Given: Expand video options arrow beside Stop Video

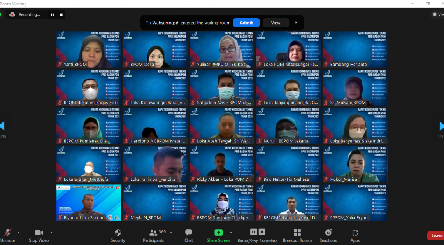Looking at the screenshot, I should click(51, 233).
